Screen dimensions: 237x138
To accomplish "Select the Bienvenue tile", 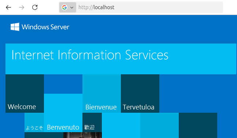I will point(101,93).
